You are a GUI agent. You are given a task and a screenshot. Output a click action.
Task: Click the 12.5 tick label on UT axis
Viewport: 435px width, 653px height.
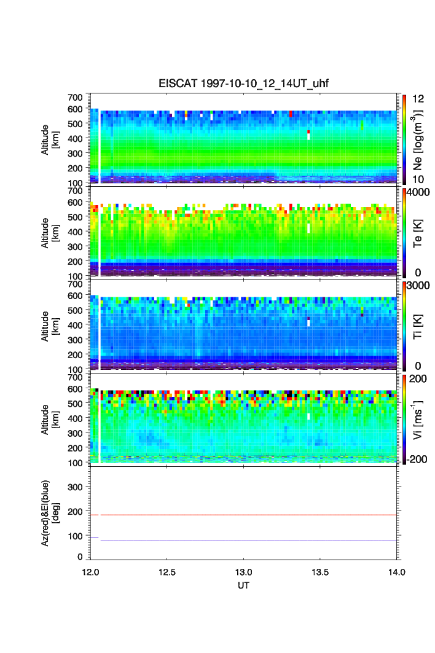tap(167, 572)
